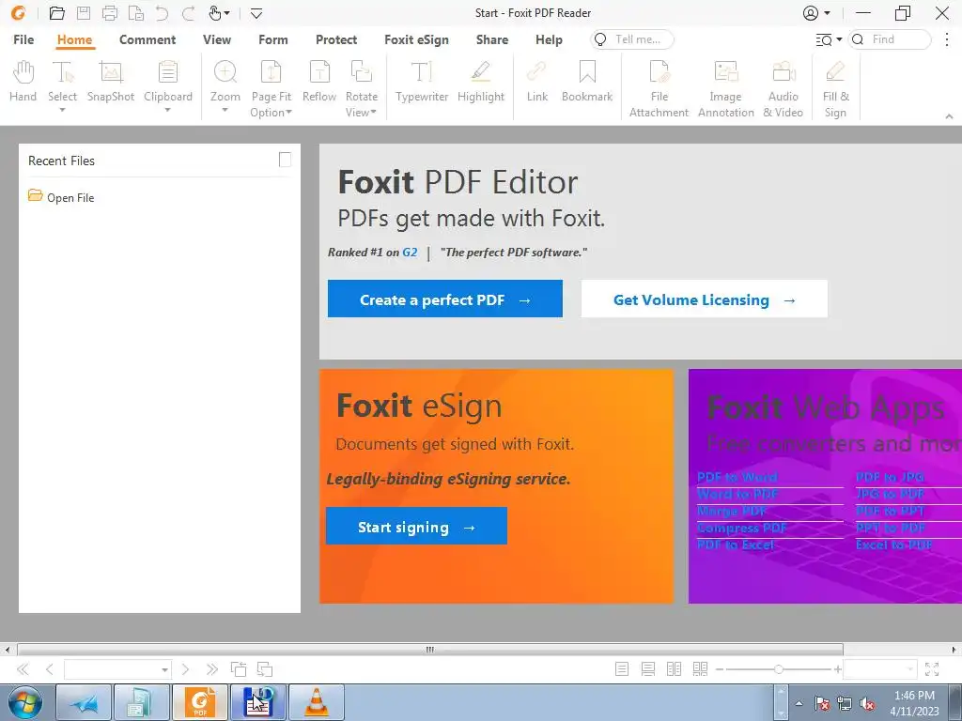This screenshot has width=962, height=721.
Task: Enable Reflow view
Action: 319,82
